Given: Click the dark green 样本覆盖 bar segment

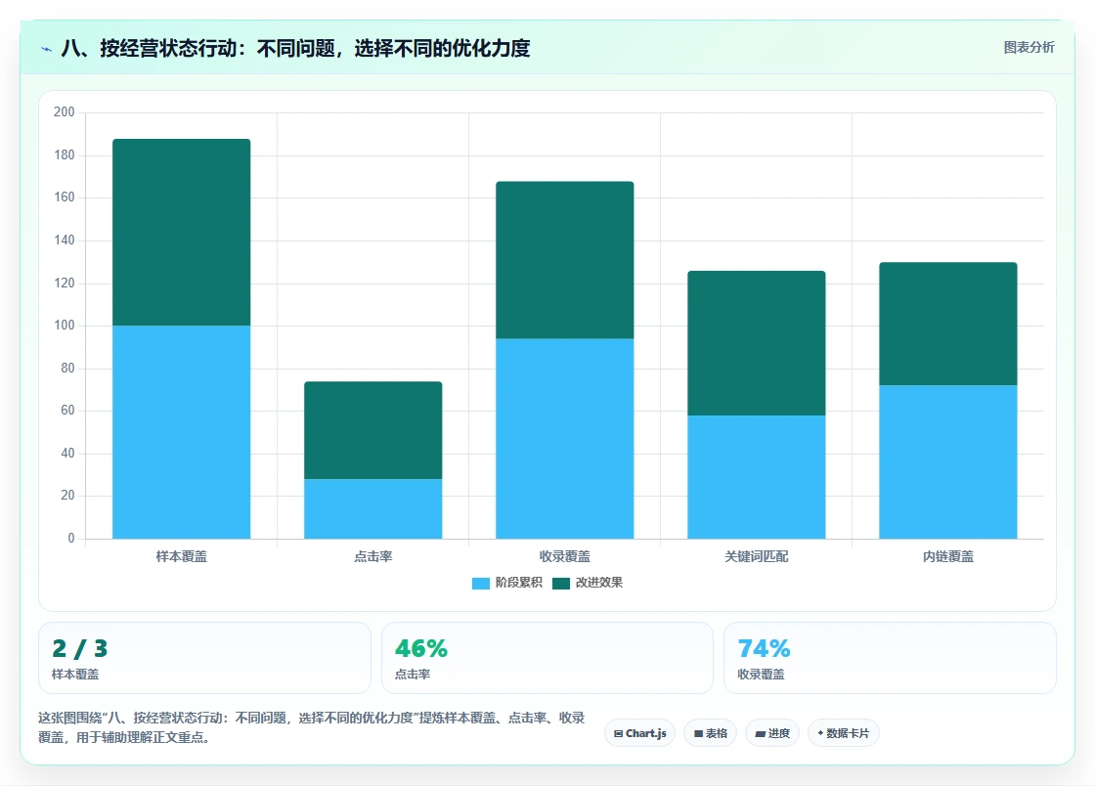Looking at the screenshot, I should tap(182, 233).
